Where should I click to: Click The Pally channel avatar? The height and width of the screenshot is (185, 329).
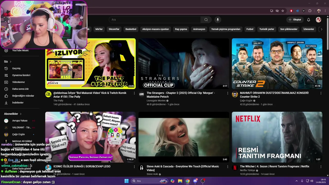click(48, 94)
